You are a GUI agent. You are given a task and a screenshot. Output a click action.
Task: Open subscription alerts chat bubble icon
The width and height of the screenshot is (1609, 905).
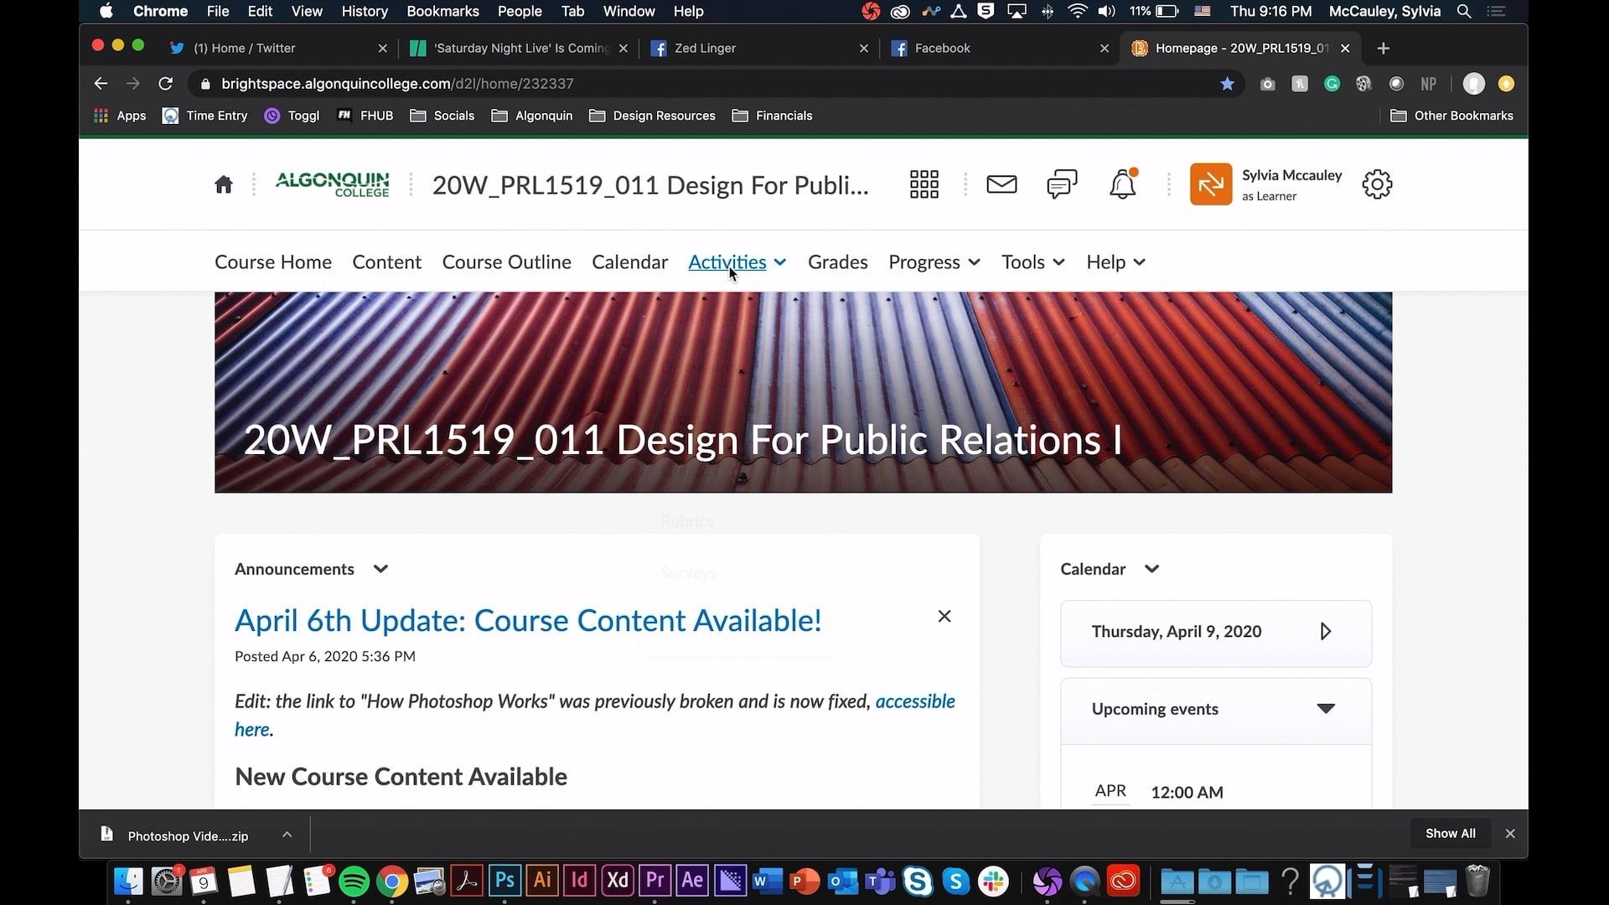pyautogui.click(x=1062, y=184)
